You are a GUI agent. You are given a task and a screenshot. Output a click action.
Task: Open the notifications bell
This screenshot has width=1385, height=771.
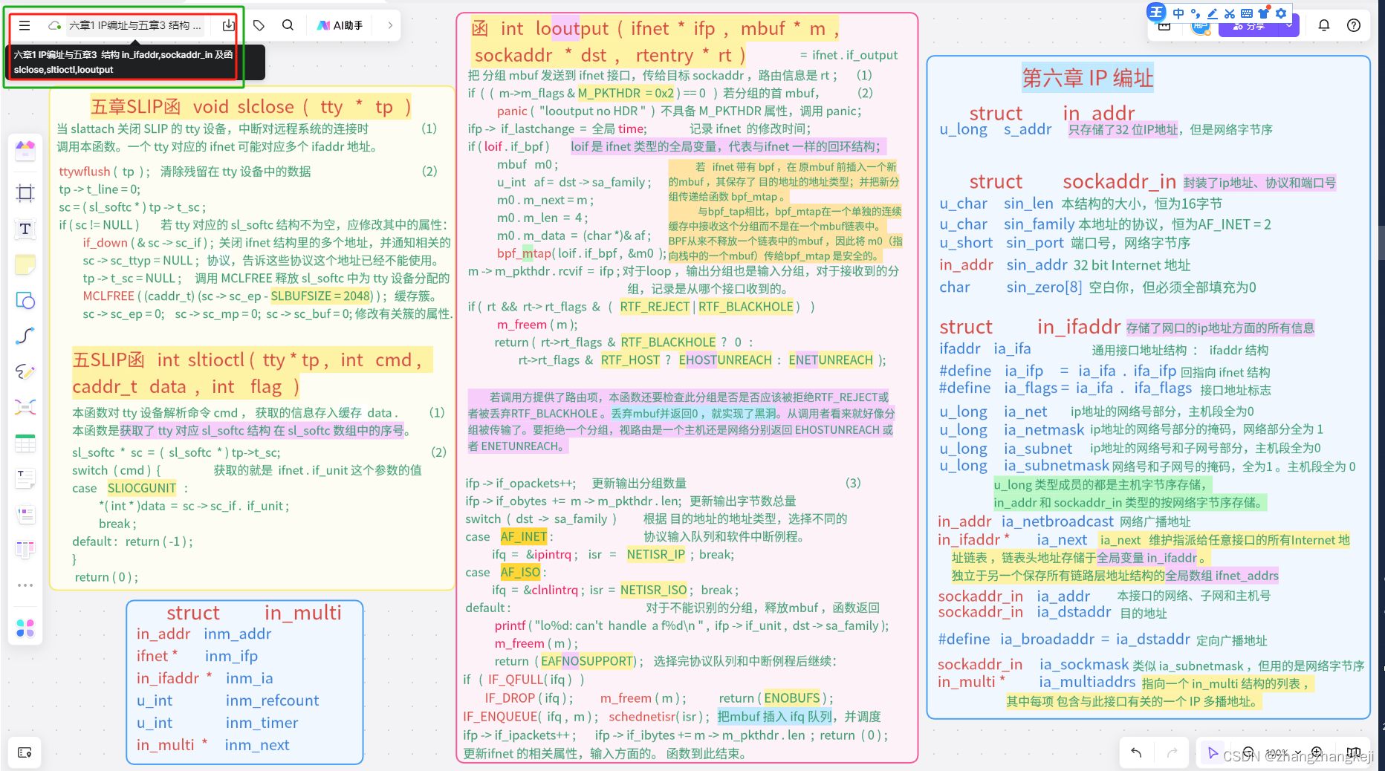[1324, 25]
